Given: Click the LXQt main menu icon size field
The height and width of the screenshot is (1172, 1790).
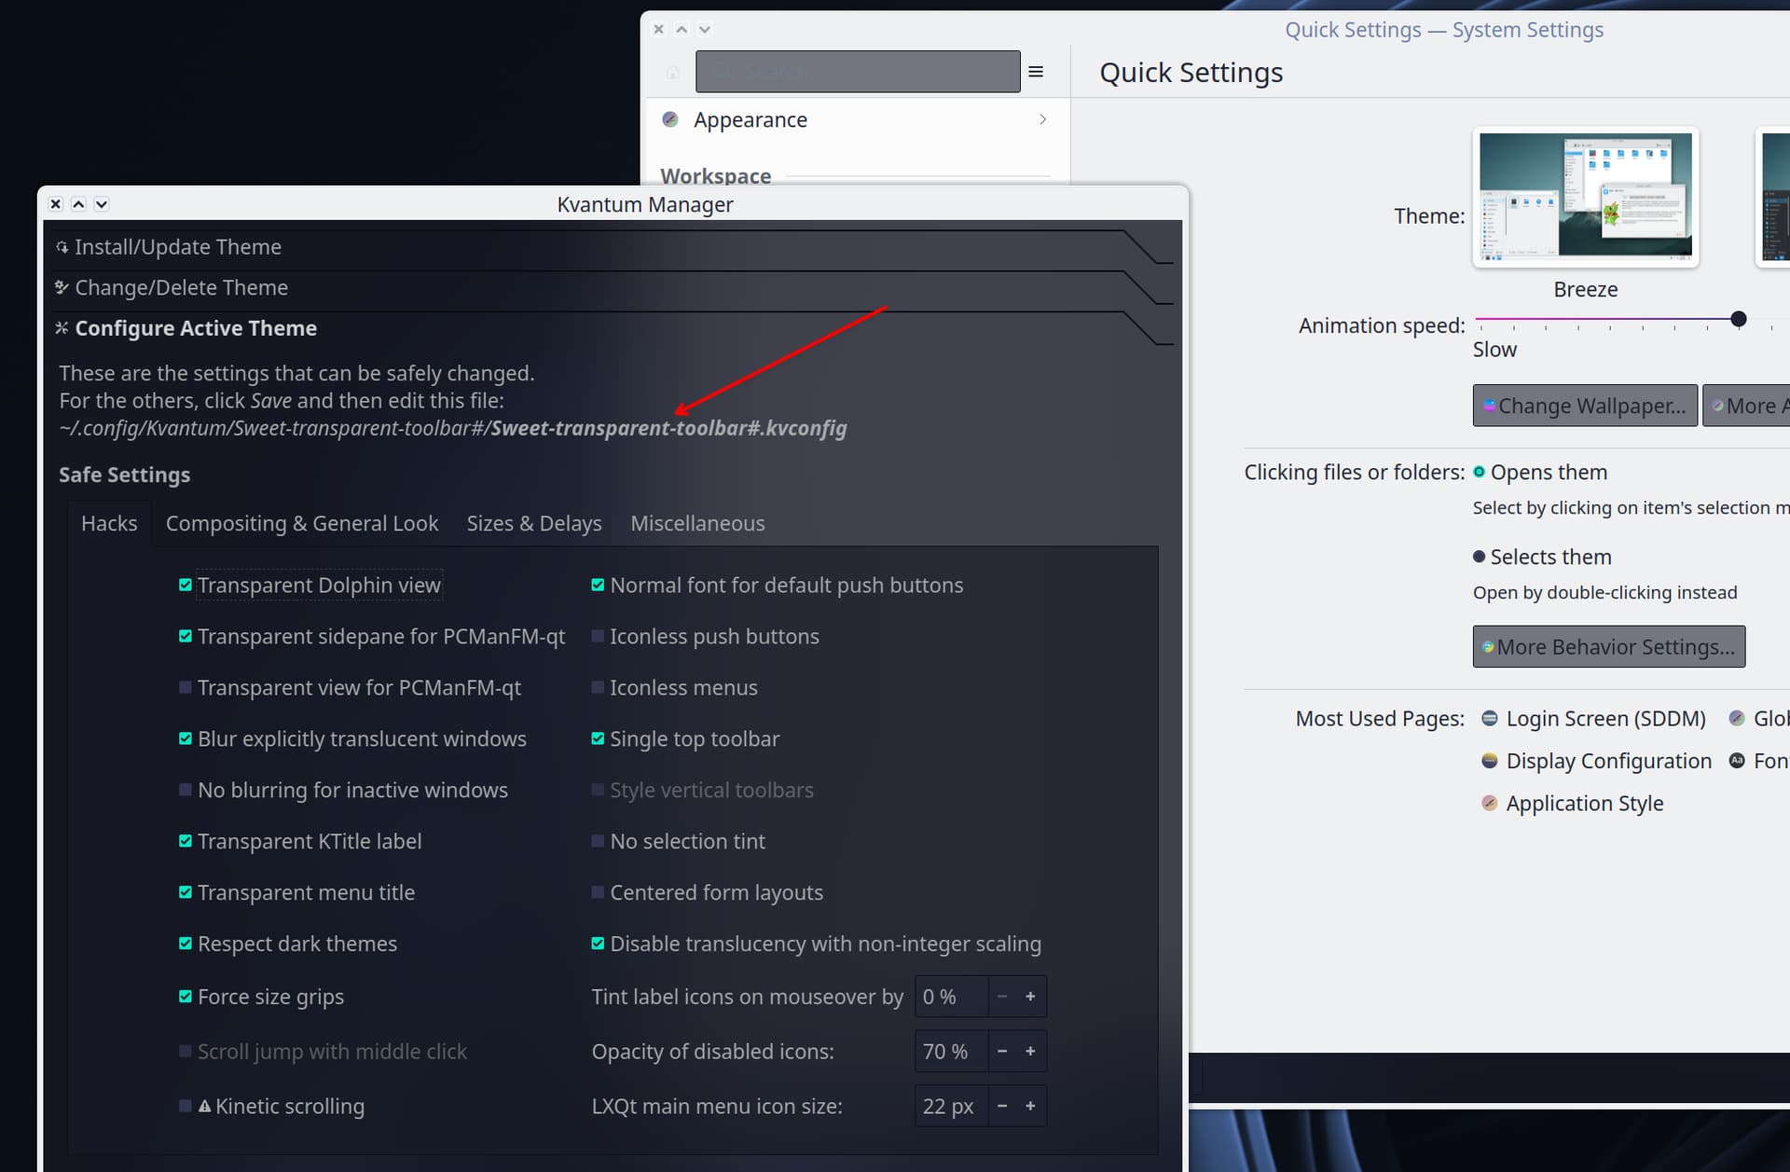Looking at the screenshot, I should tap(951, 1106).
